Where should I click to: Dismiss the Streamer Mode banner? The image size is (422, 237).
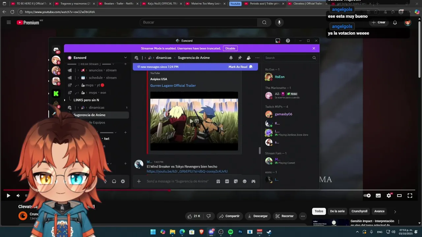click(x=314, y=48)
